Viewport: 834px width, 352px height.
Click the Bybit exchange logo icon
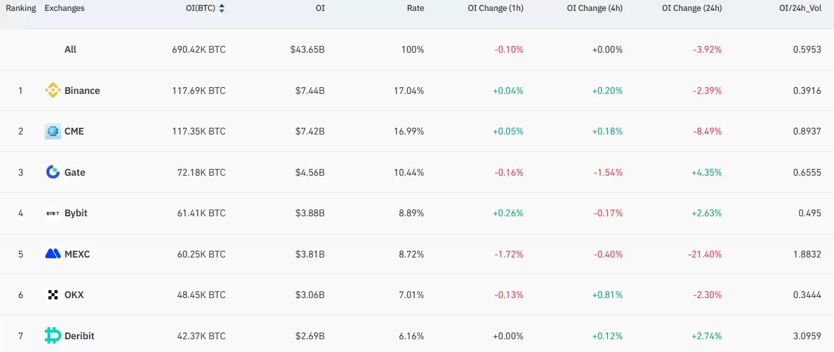pyautogui.click(x=53, y=213)
